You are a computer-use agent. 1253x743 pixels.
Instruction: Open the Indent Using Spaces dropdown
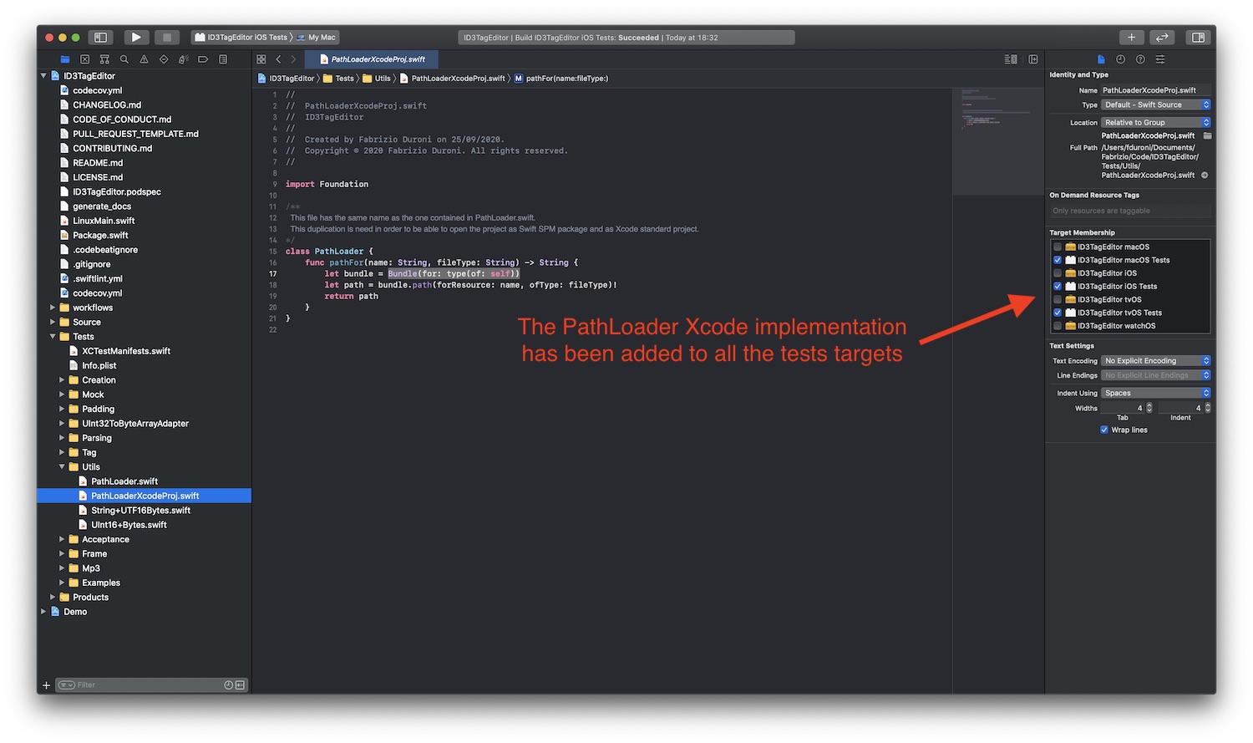point(1155,394)
